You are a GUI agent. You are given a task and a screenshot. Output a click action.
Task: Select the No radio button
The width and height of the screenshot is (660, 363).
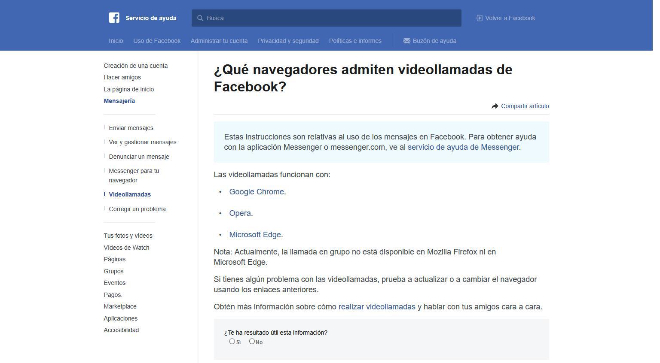coord(252,341)
